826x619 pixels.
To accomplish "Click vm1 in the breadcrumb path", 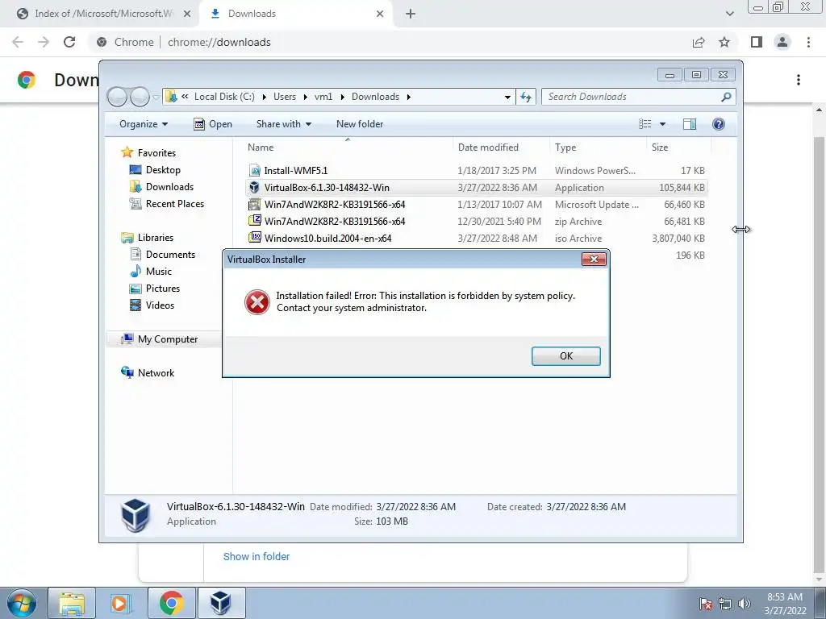I will click(323, 97).
